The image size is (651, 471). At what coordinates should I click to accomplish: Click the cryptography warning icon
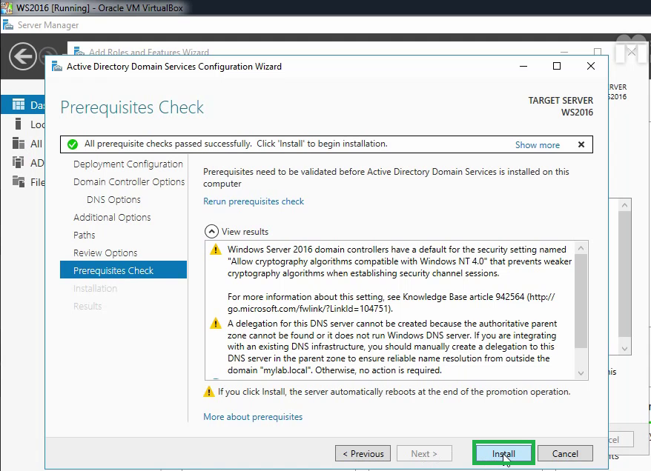click(216, 250)
